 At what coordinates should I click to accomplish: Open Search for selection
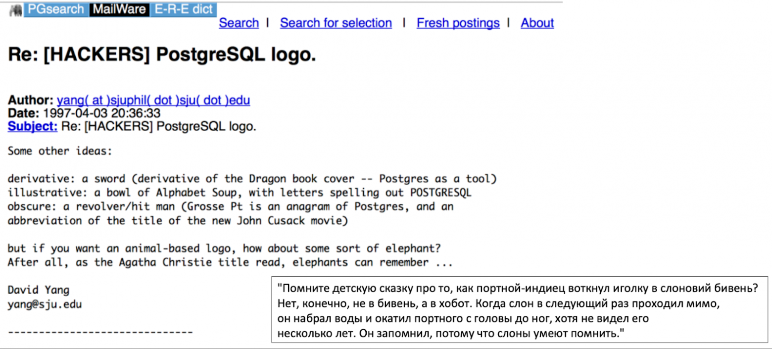pyautogui.click(x=336, y=23)
